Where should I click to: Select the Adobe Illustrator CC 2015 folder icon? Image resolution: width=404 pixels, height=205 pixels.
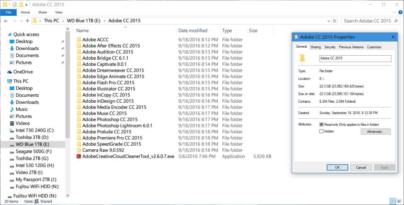pyautogui.click(x=79, y=89)
